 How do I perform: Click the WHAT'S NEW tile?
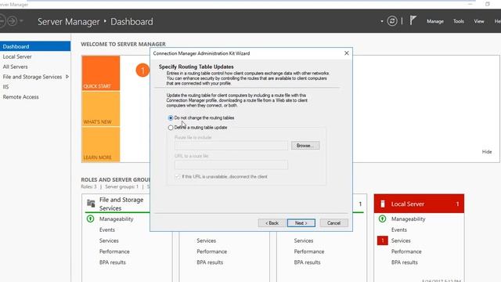pos(101,109)
